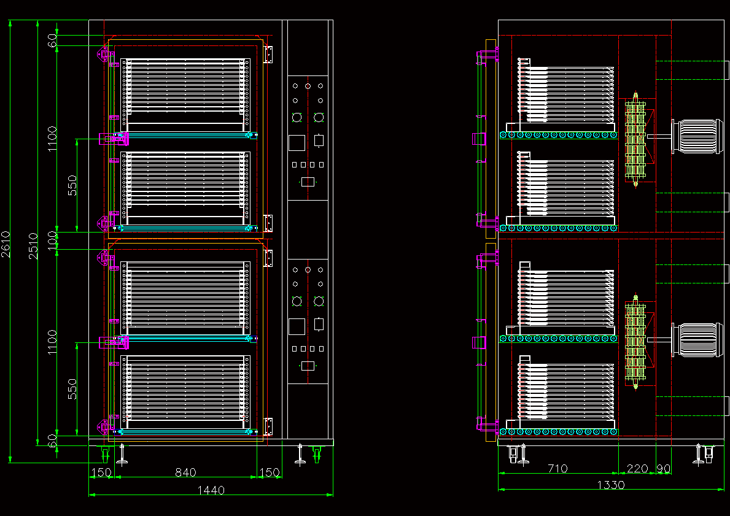The height and width of the screenshot is (516, 730).
Task: Pick the 1440 overall width dimension text
Action: 211,490
